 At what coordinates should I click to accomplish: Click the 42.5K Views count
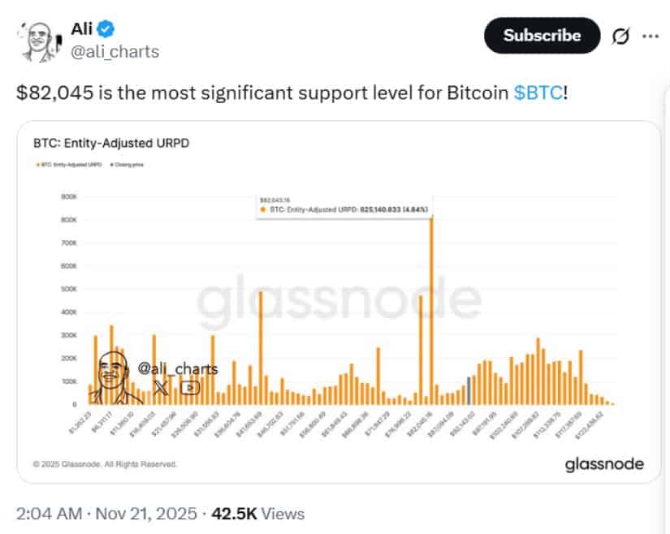258,514
